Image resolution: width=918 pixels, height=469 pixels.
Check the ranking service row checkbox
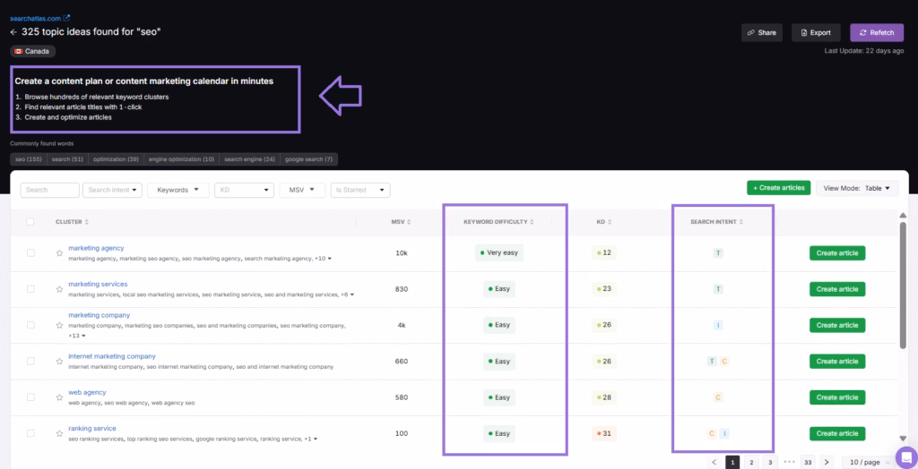pos(30,433)
